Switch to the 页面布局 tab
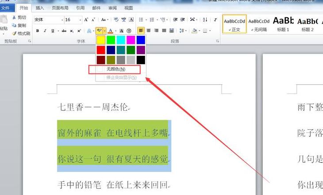The image size is (323, 195). [60, 8]
